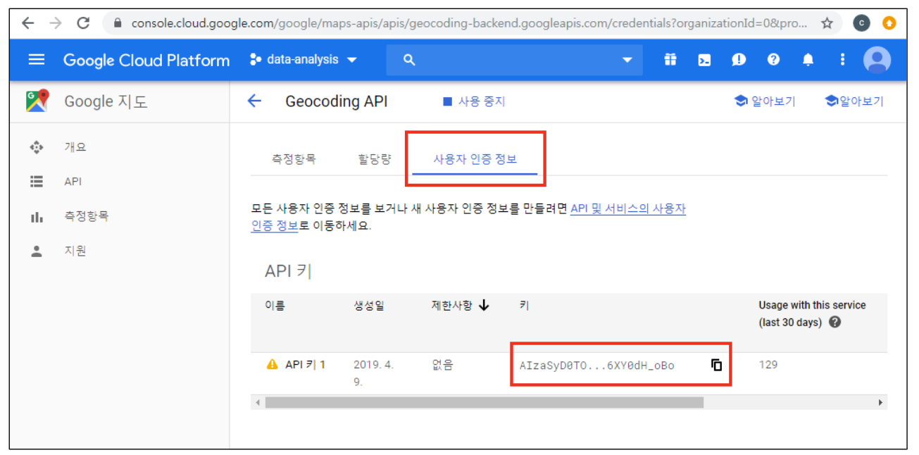
Task: Open the help question mark icon
Action: pos(773,60)
